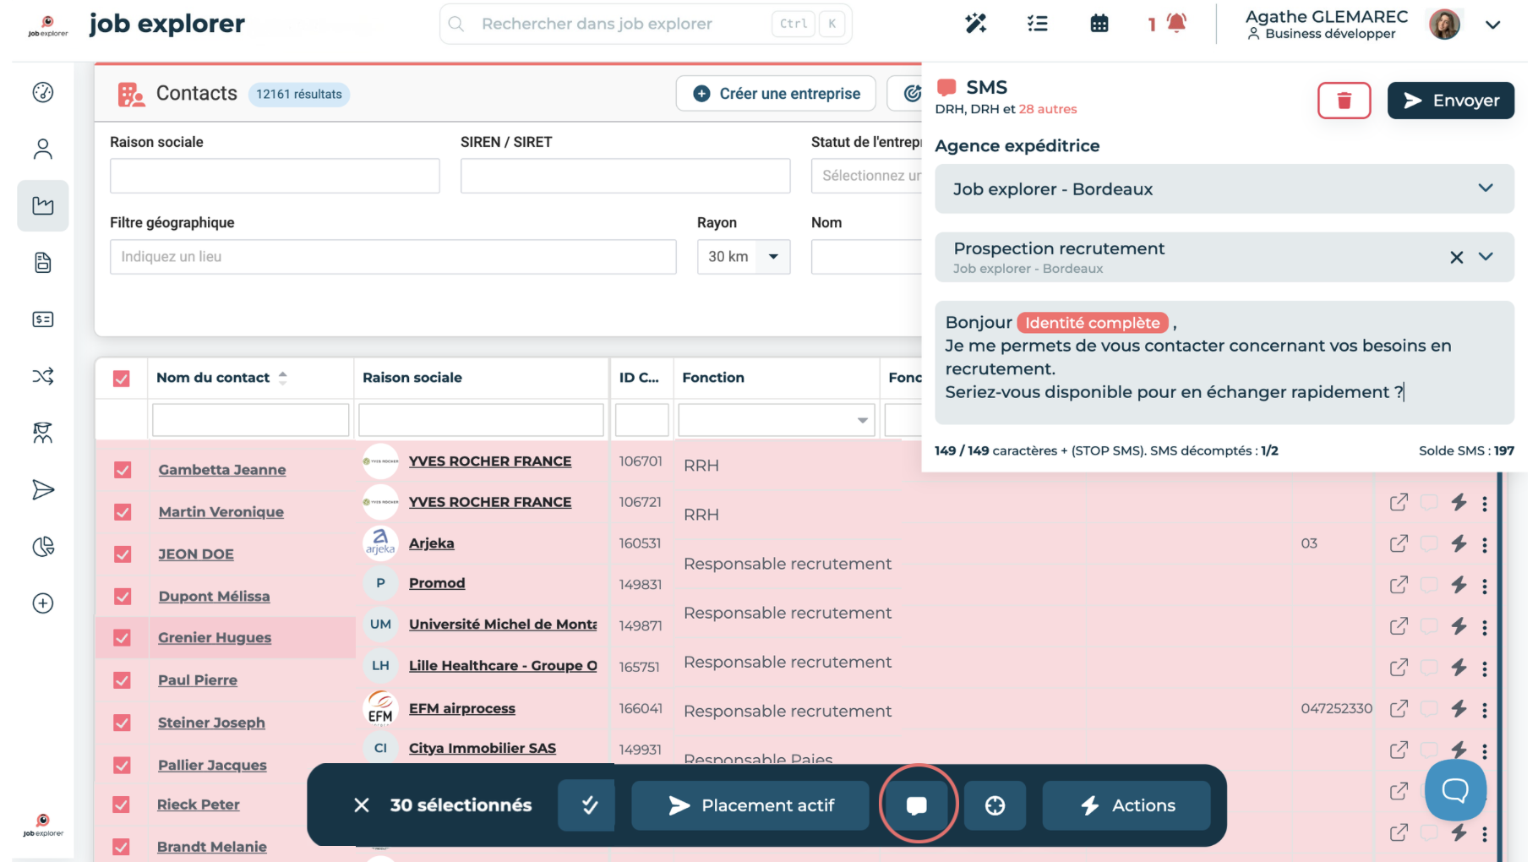Sort by Nom du contact column arrow
Viewport: 1538px width, 862px height.
pyautogui.click(x=283, y=378)
